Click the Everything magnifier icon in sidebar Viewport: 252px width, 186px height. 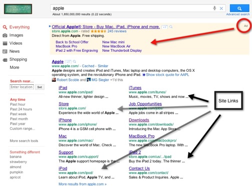tap(5, 27)
